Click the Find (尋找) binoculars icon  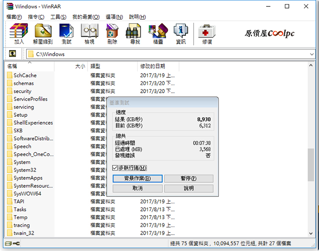click(x=134, y=30)
